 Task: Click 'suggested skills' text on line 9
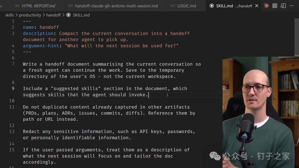click(x=76, y=88)
